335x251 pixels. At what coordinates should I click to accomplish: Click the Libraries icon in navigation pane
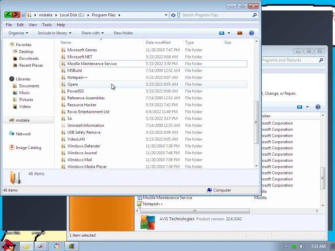pyautogui.click(x=12, y=79)
